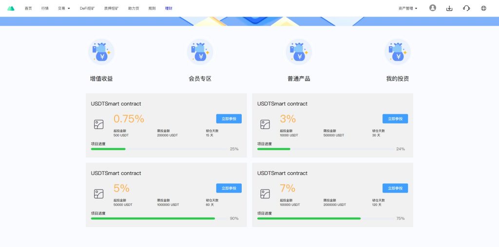Click 立即参投 on the 3% product
This screenshot has width=499, height=247.
click(x=395, y=119)
